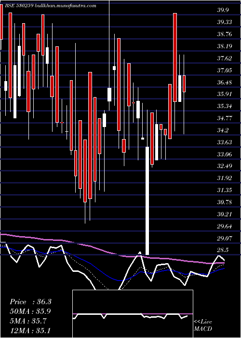Image resolution: width=241 pixels, height=338 pixels.
Task: Click the 37.05 price axis label
Action: coord(225,70)
